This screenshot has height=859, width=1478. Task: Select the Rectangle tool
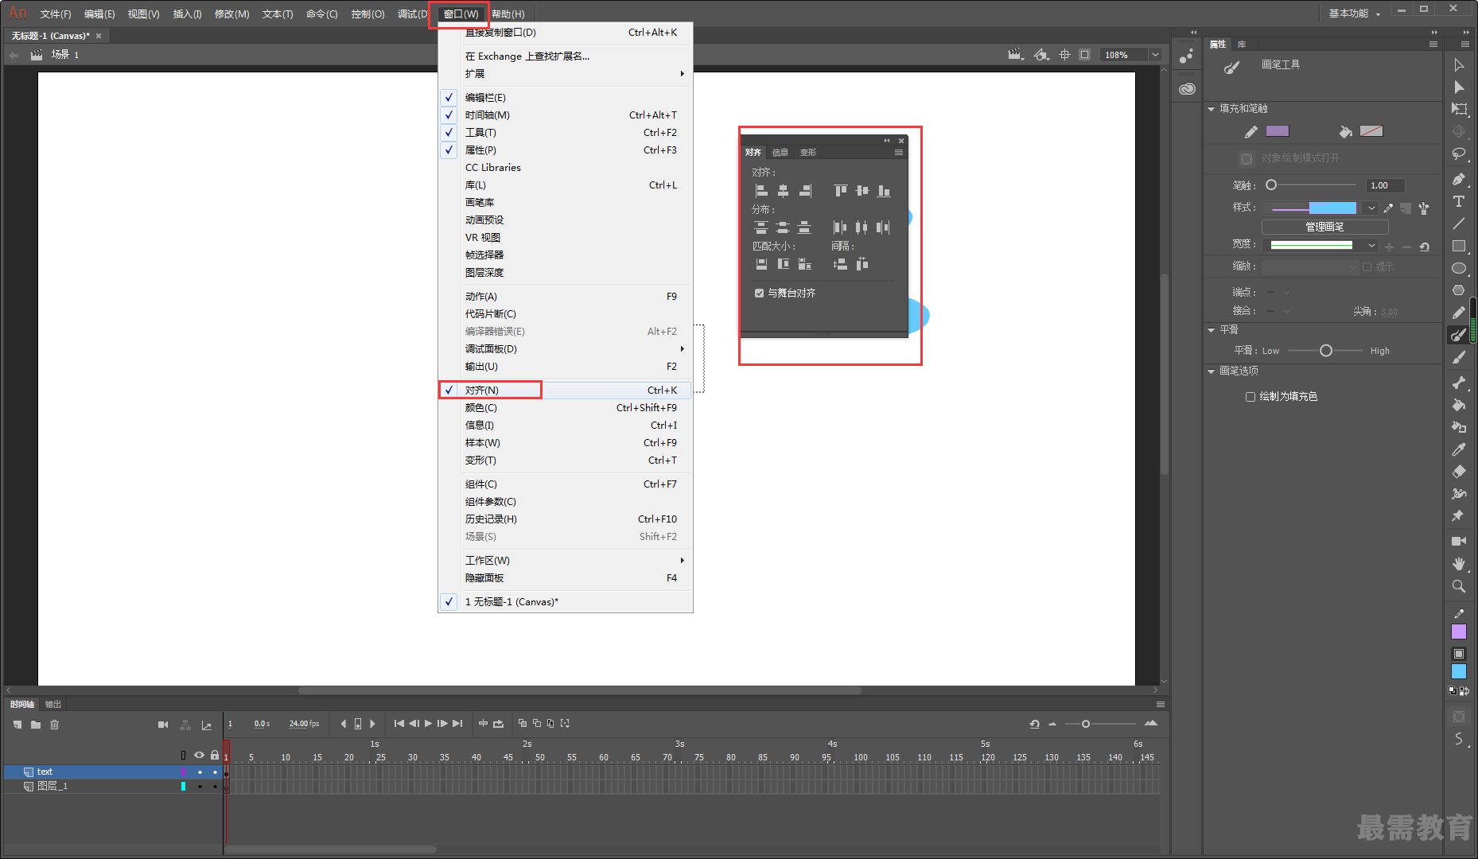[1459, 246]
